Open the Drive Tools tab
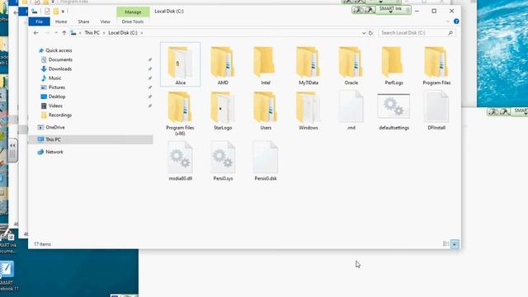The height and width of the screenshot is (297, 528). point(133,21)
